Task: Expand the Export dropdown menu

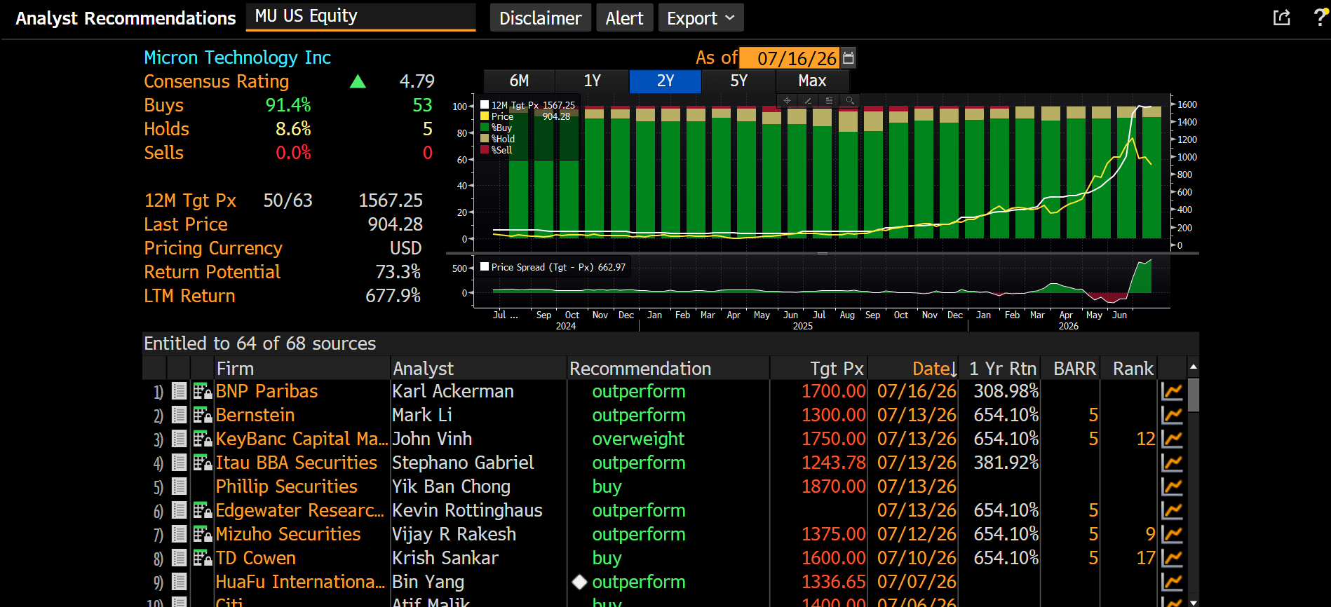Action: point(701,18)
